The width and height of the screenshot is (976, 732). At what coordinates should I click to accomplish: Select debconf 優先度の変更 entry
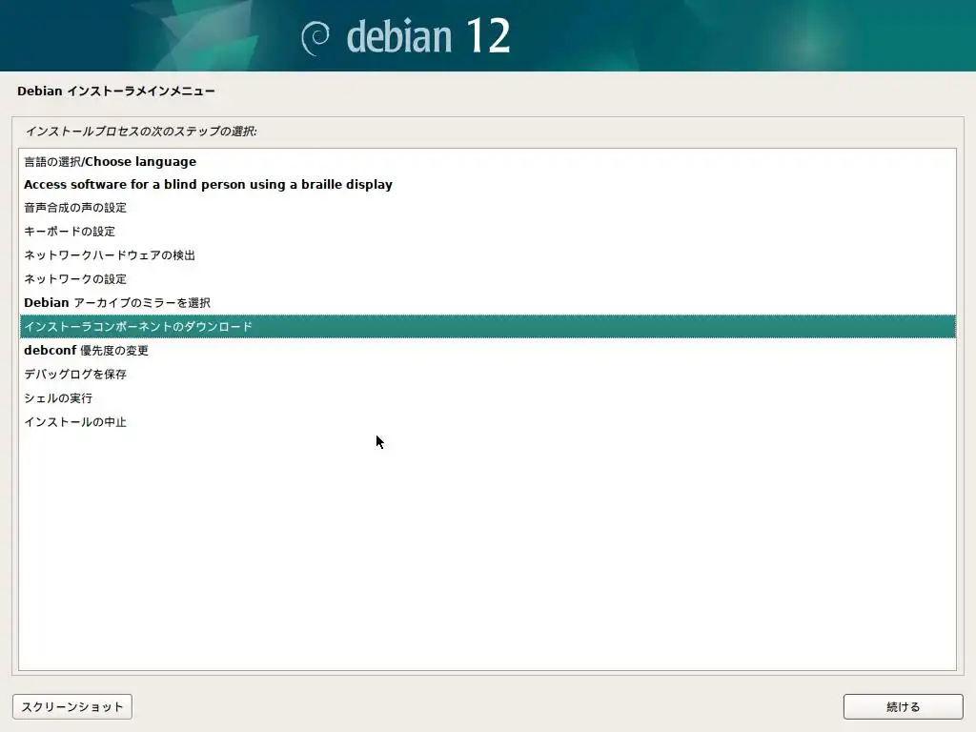coord(487,351)
